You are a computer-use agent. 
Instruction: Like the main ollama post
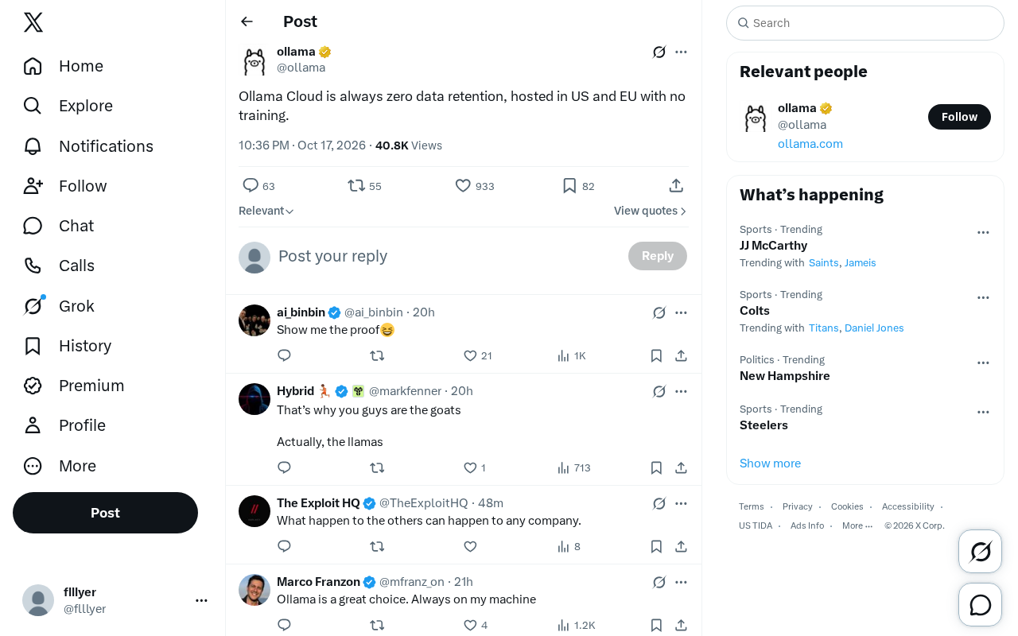coord(474,185)
